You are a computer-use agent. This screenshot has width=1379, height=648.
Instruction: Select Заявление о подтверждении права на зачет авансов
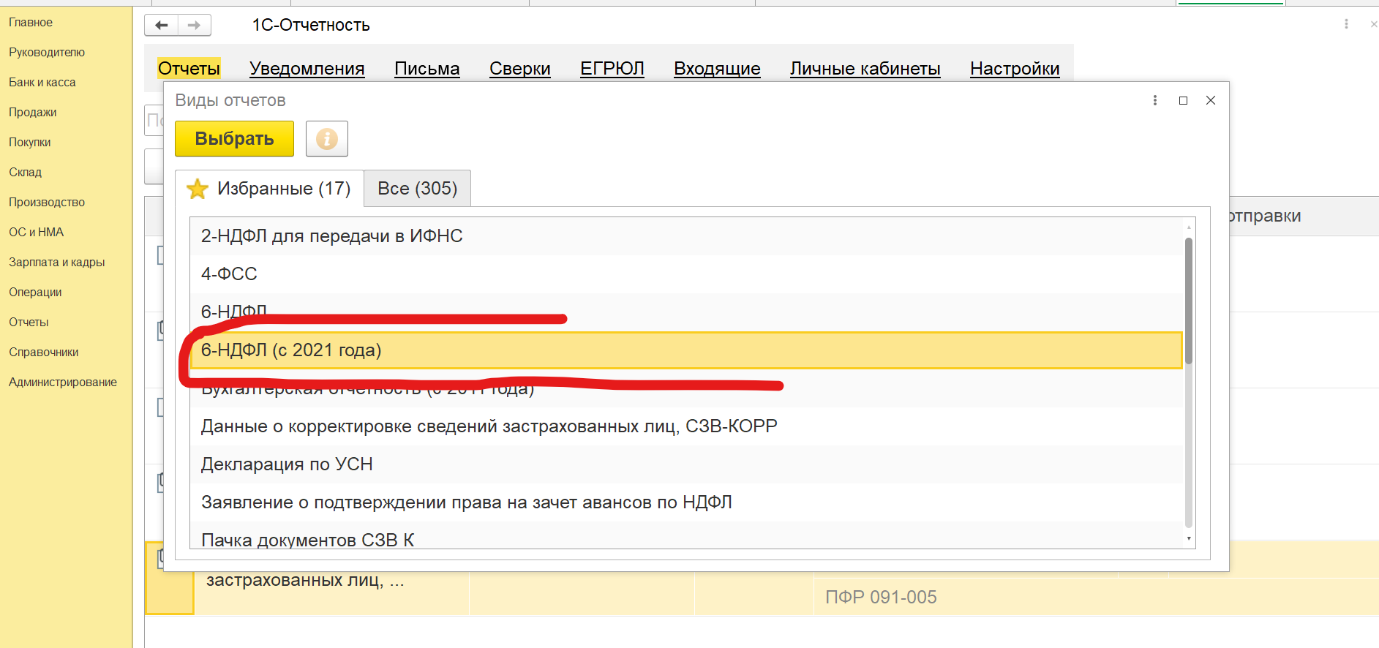tap(686, 502)
